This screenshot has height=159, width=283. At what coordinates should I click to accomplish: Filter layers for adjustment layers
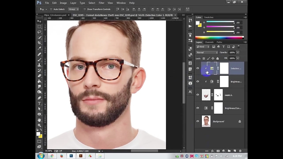(x=219, y=47)
